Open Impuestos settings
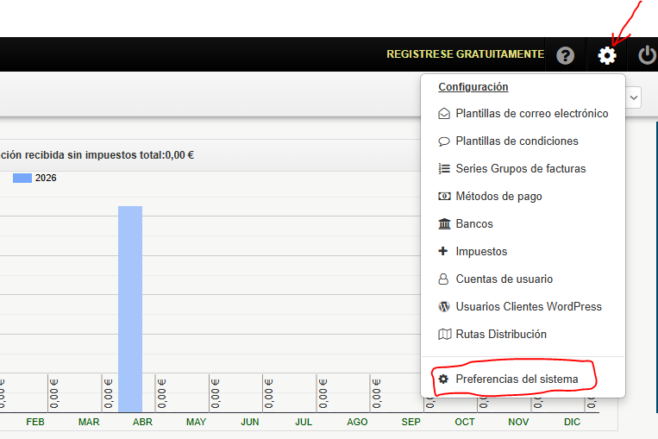This screenshot has height=439, width=658. 481,251
